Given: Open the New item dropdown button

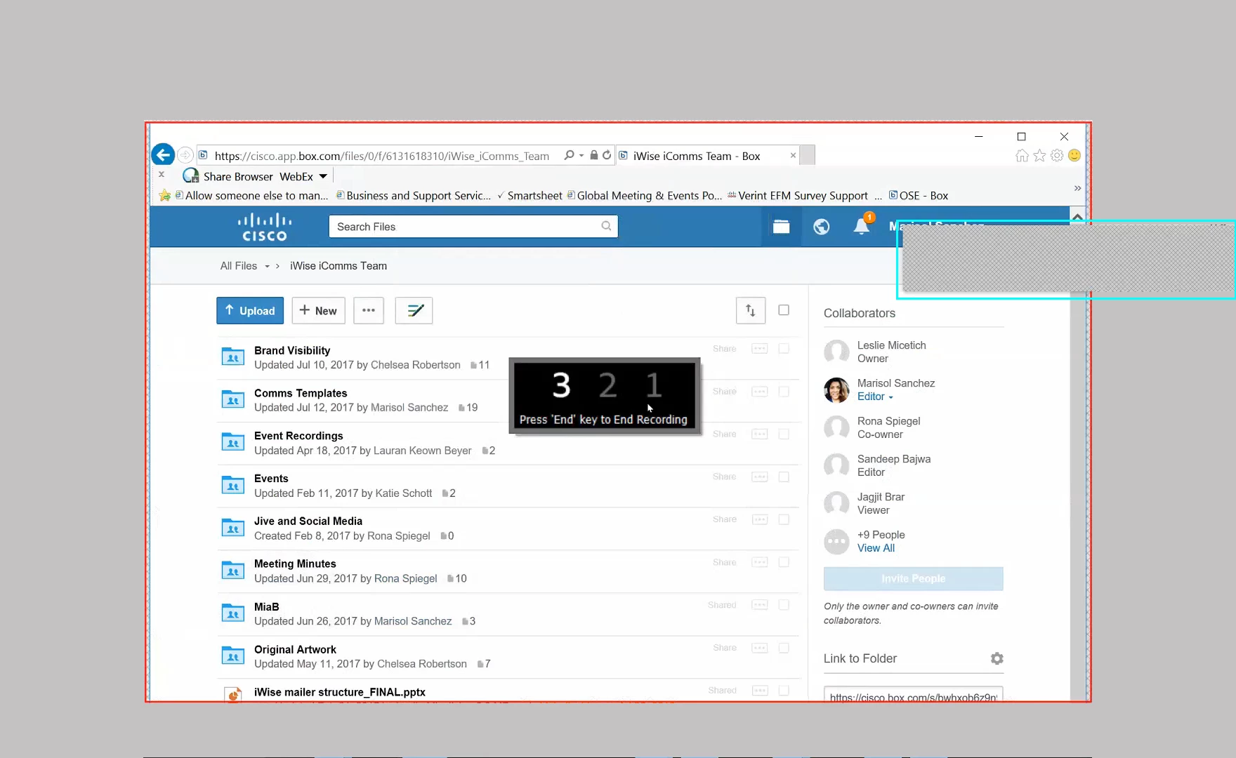Looking at the screenshot, I should 318,310.
